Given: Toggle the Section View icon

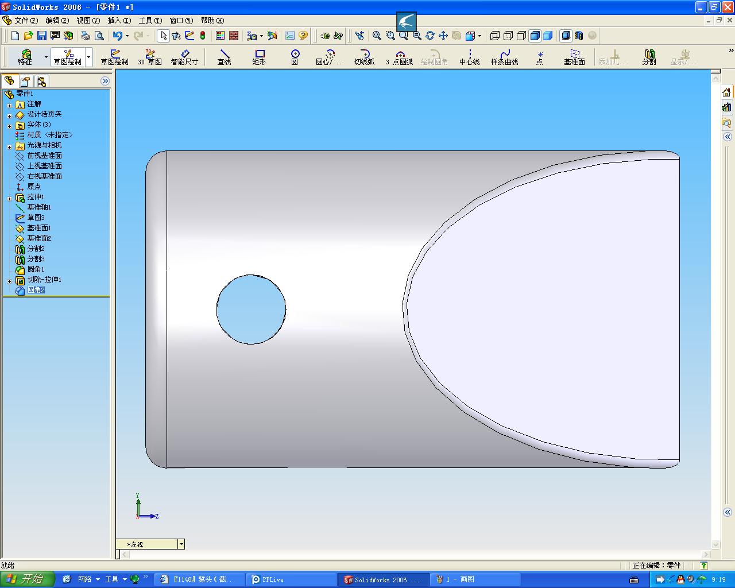Looking at the screenshot, I should (579, 36).
